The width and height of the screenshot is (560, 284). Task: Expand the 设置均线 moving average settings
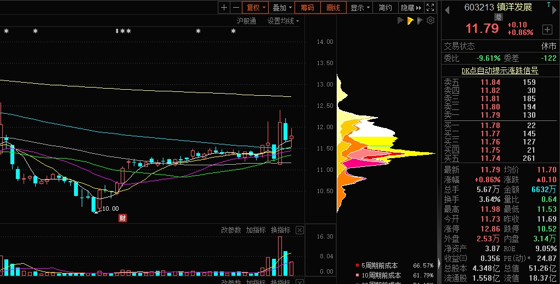pos(283,21)
